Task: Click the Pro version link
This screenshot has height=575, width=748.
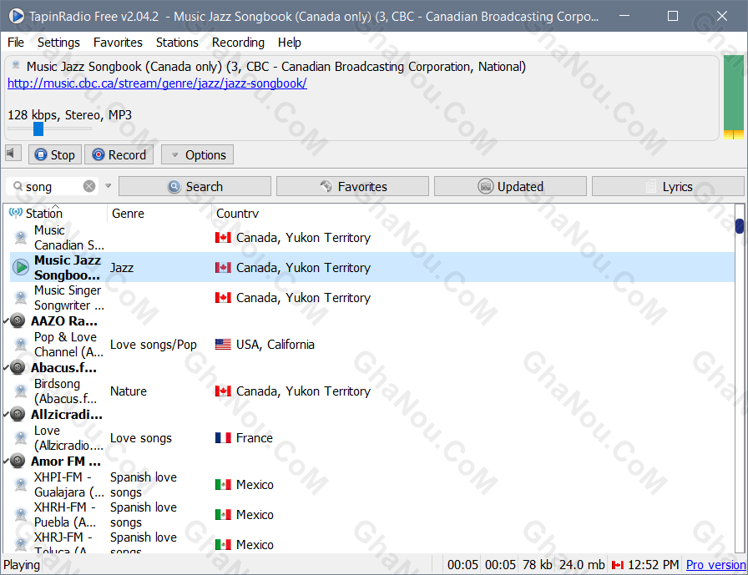Action: pos(715,565)
